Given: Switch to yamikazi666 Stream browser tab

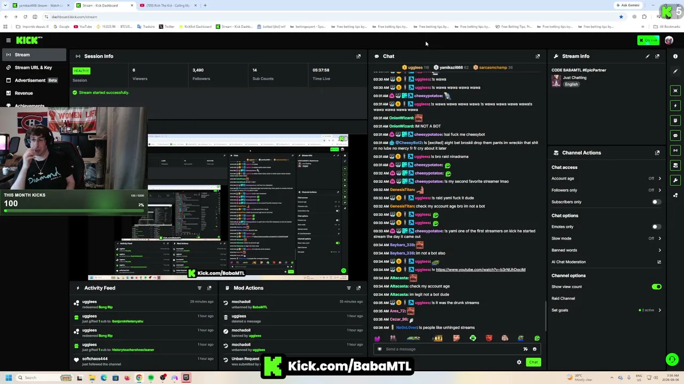Looking at the screenshot, I should pyautogui.click(x=41, y=5).
